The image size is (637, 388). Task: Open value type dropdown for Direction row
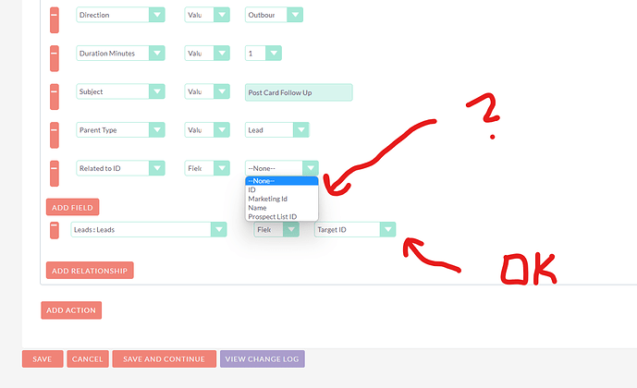pyautogui.click(x=207, y=15)
